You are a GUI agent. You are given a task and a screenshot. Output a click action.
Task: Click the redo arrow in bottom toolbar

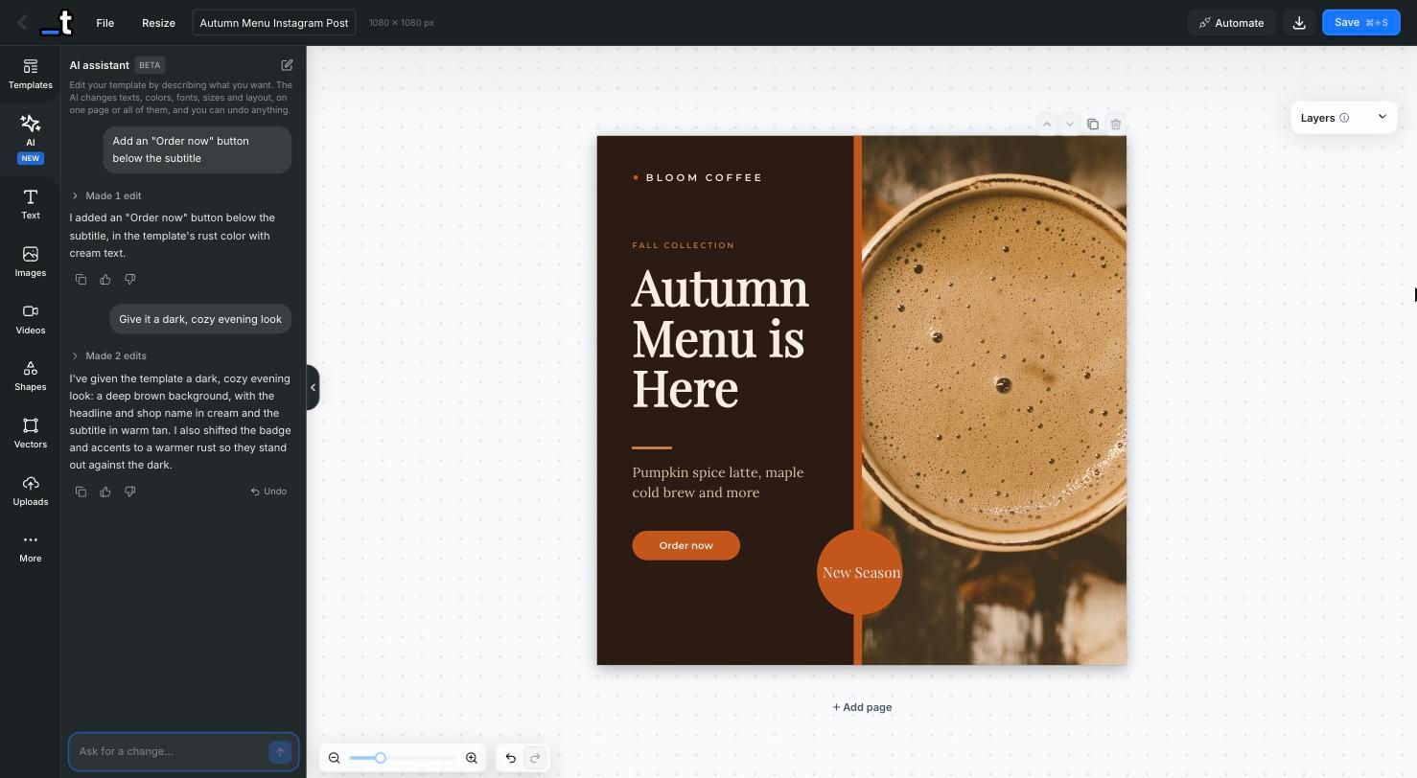pos(535,758)
